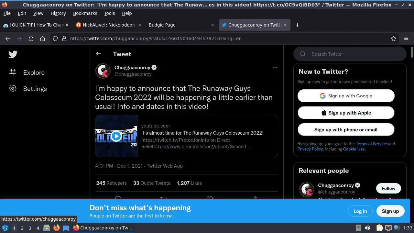Image resolution: width=414 pixels, height=233 pixels.
Task: Bookmark this page with star icon
Action: [394, 39]
